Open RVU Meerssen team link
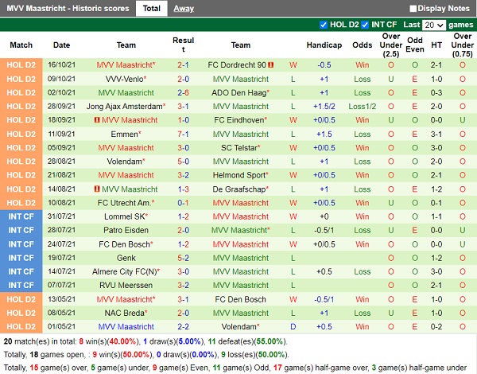477x374 pixels. tap(126, 286)
